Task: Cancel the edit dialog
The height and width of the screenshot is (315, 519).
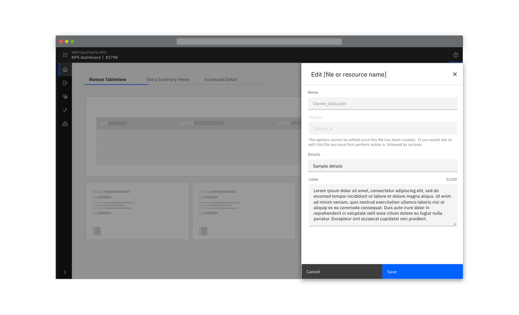Action: tap(341, 271)
